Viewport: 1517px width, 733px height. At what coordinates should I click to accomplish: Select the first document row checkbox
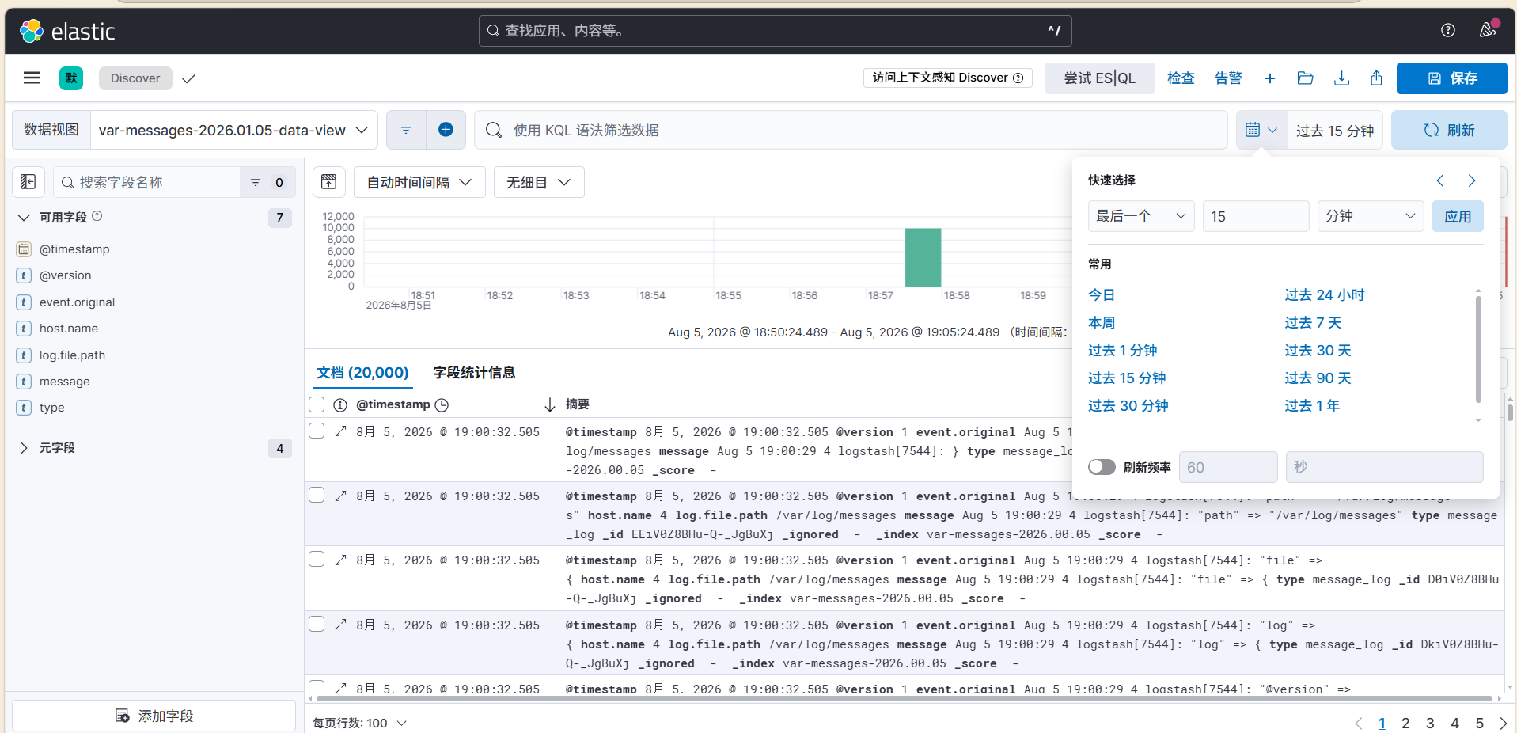click(x=317, y=431)
